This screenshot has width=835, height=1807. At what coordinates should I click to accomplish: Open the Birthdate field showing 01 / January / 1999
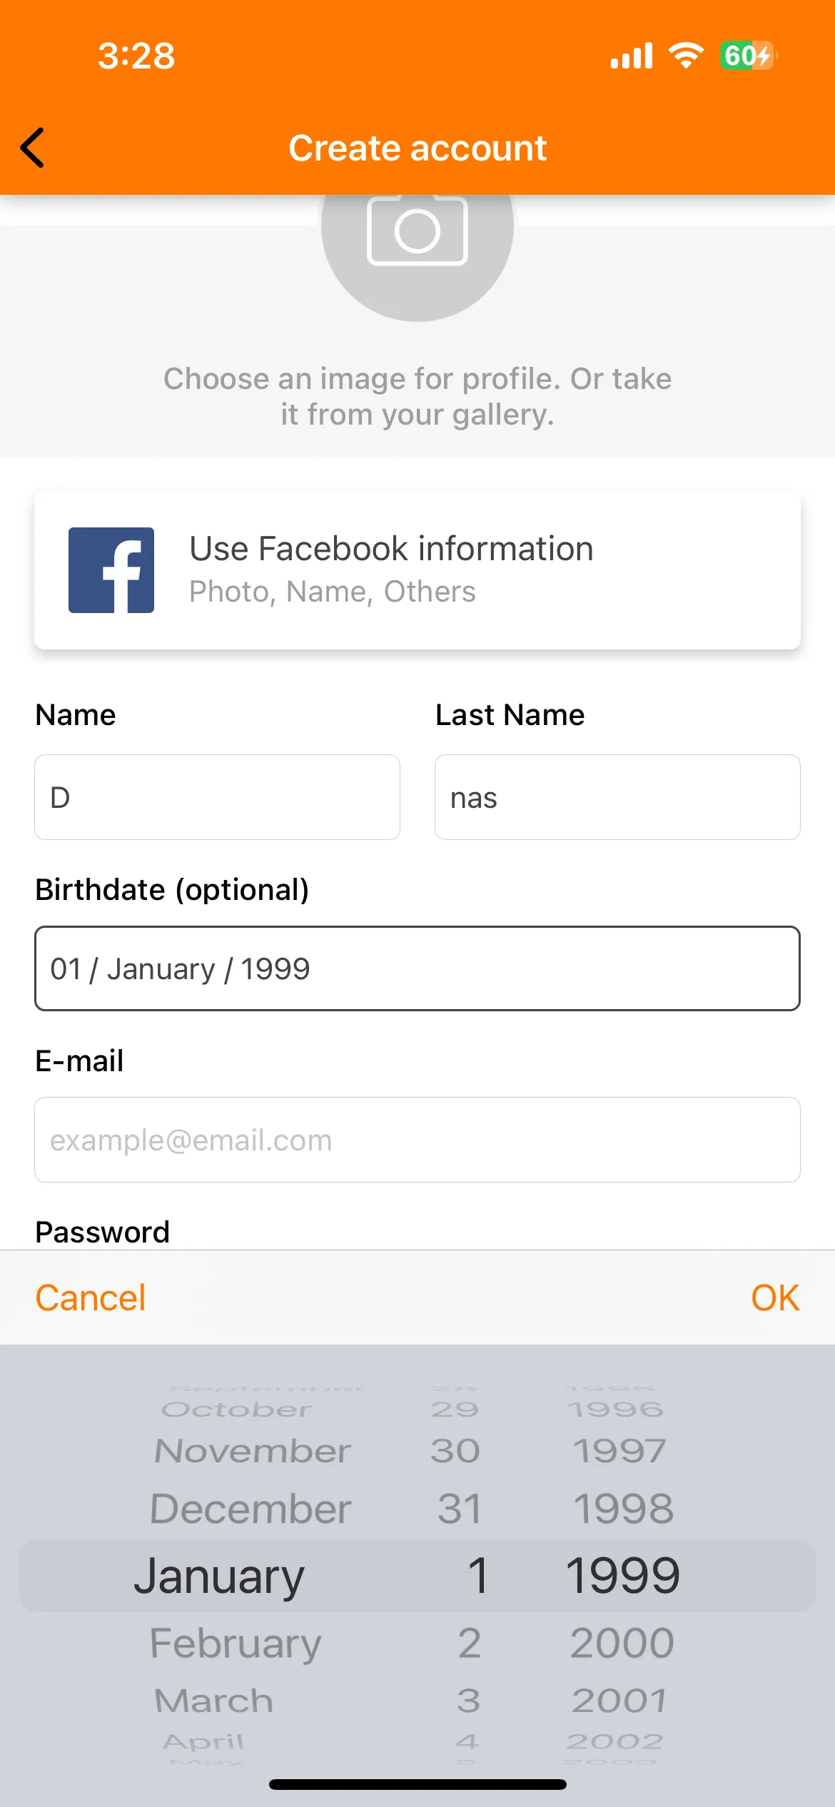tap(417, 968)
